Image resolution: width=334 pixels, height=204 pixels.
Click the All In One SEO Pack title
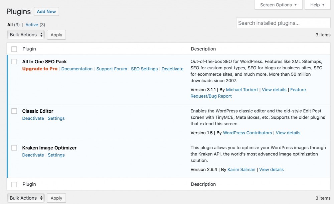point(44,62)
